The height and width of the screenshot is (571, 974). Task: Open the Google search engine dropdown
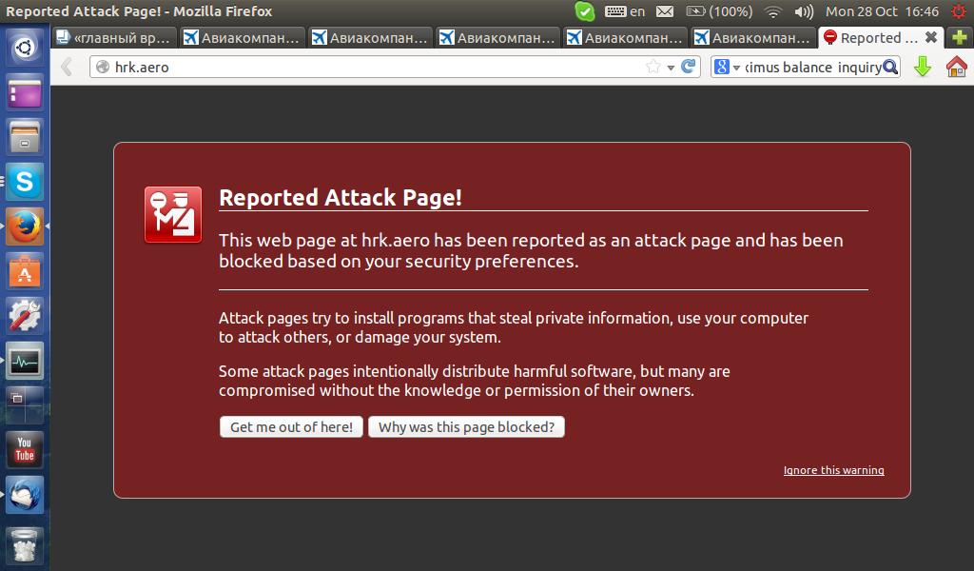(725, 67)
